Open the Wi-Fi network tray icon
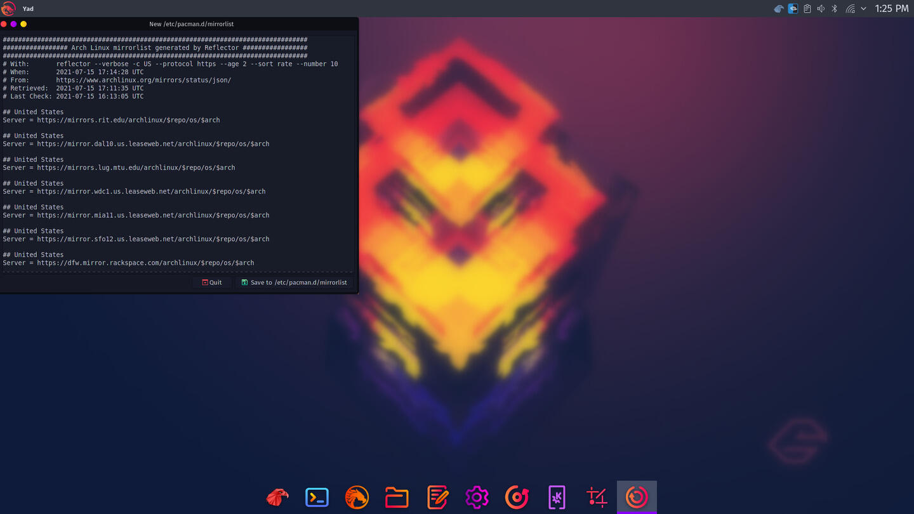The width and height of the screenshot is (914, 514). tap(850, 9)
